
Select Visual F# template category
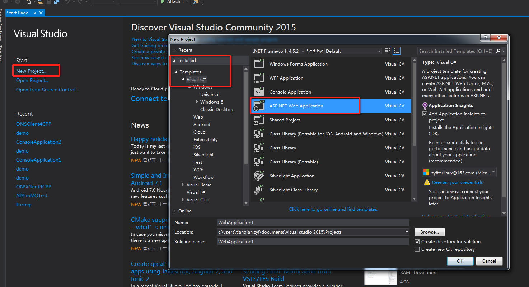[196, 192]
